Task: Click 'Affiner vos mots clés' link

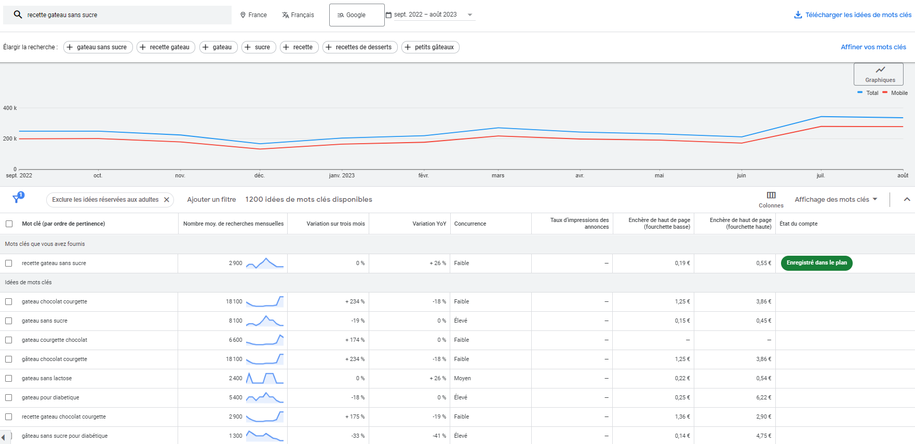Action: (873, 47)
